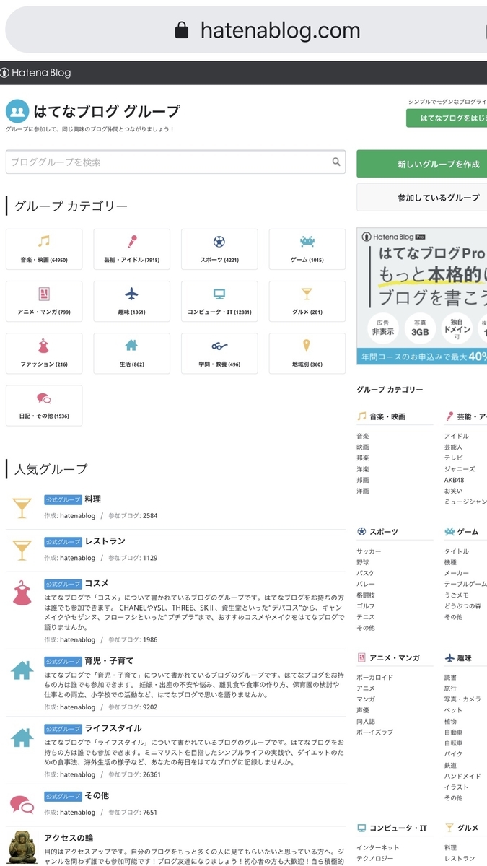The image size is (487, 866).
Task: Select 声優 in sidebar anime list
Action: [x=362, y=710]
